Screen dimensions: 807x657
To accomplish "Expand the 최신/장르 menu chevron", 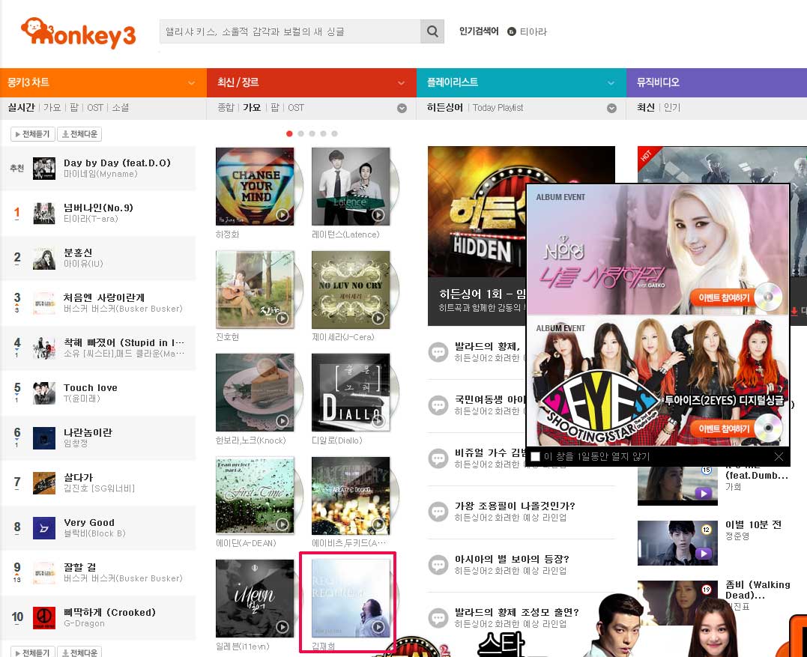I will point(402,83).
